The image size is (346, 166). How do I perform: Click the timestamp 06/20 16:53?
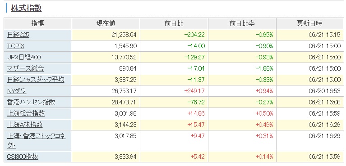tap(325, 91)
